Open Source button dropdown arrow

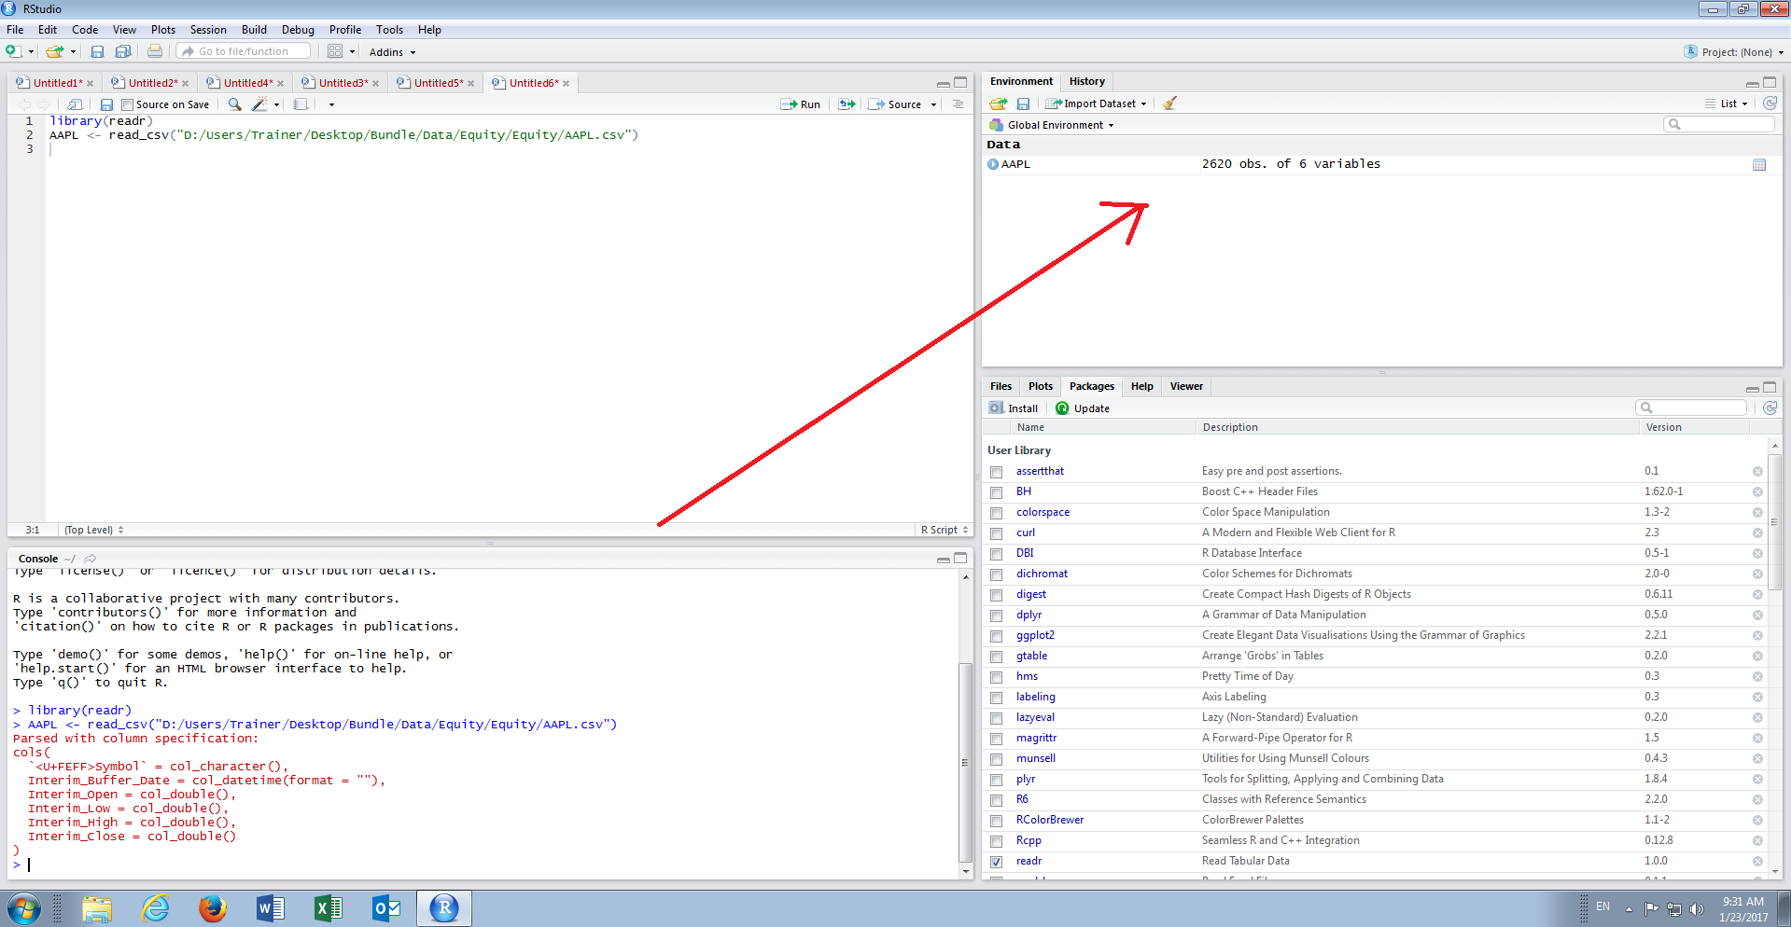pos(933,104)
